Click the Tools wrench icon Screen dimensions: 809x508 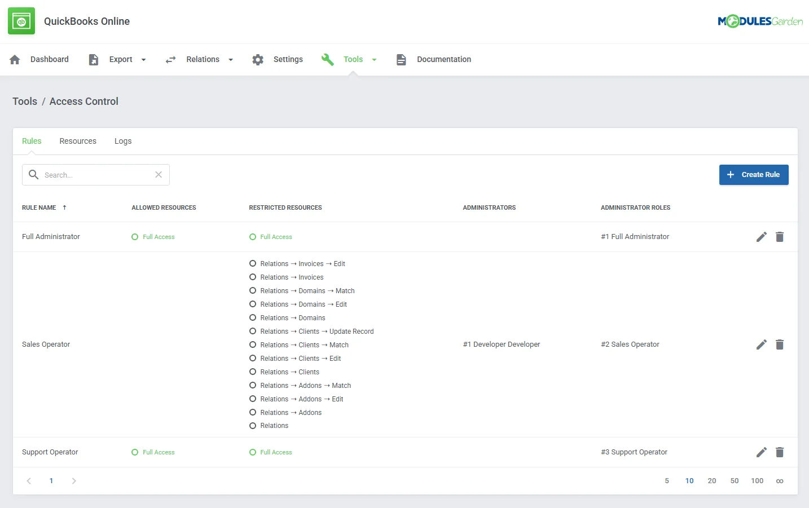[x=328, y=59]
